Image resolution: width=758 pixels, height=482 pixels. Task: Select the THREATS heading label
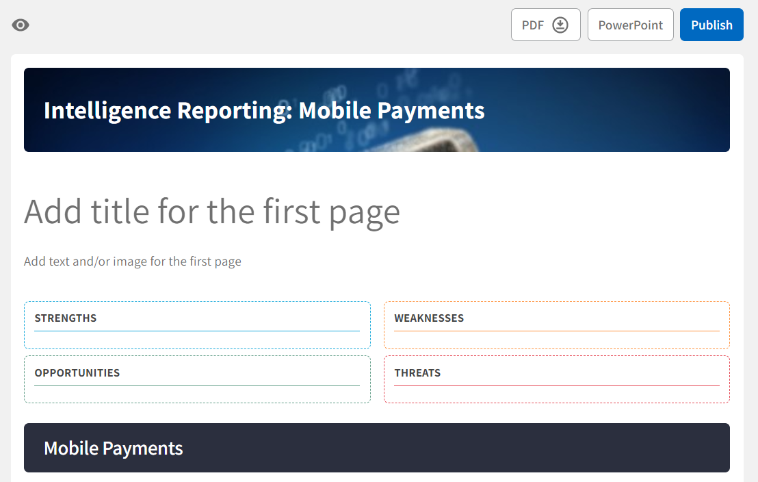(417, 373)
